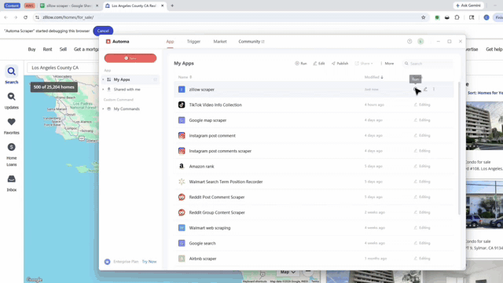Click Edit in the toolbar
The height and width of the screenshot is (283, 503).
[x=318, y=64]
